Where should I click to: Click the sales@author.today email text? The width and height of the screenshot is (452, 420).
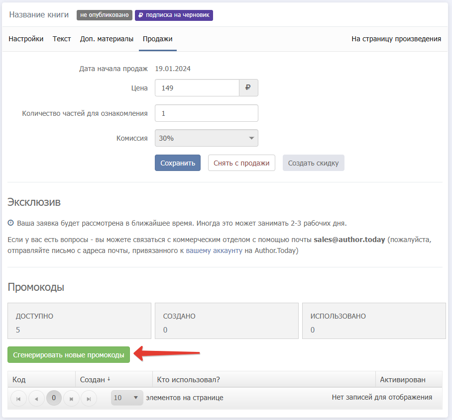tap(349, 240)
